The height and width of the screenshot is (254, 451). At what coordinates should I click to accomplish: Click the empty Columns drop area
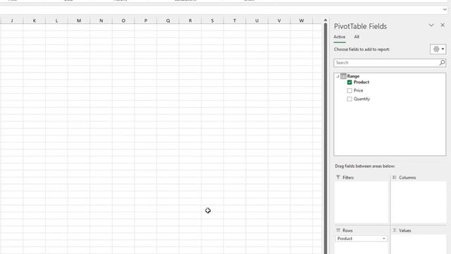[x=419, y=202]
